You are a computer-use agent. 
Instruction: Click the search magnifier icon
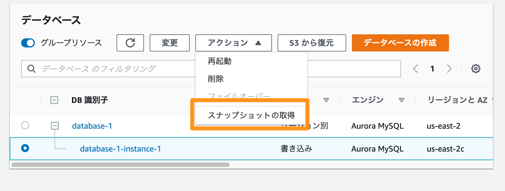[x=31, y=69]
